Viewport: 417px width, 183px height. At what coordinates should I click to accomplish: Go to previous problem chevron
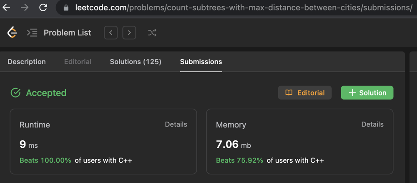click(111, 33)
